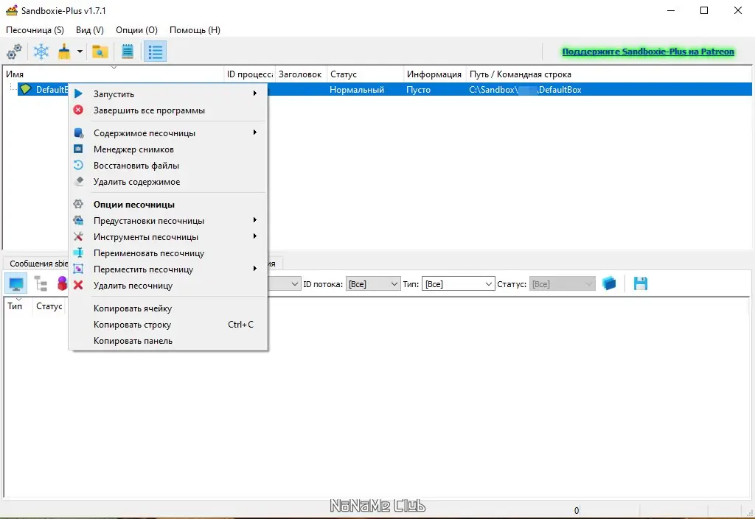The width and height of the screenshot is (755, 519).
Task: Click the rename icon beside Переименовать песочницу
Action: (x=78, y=253)
